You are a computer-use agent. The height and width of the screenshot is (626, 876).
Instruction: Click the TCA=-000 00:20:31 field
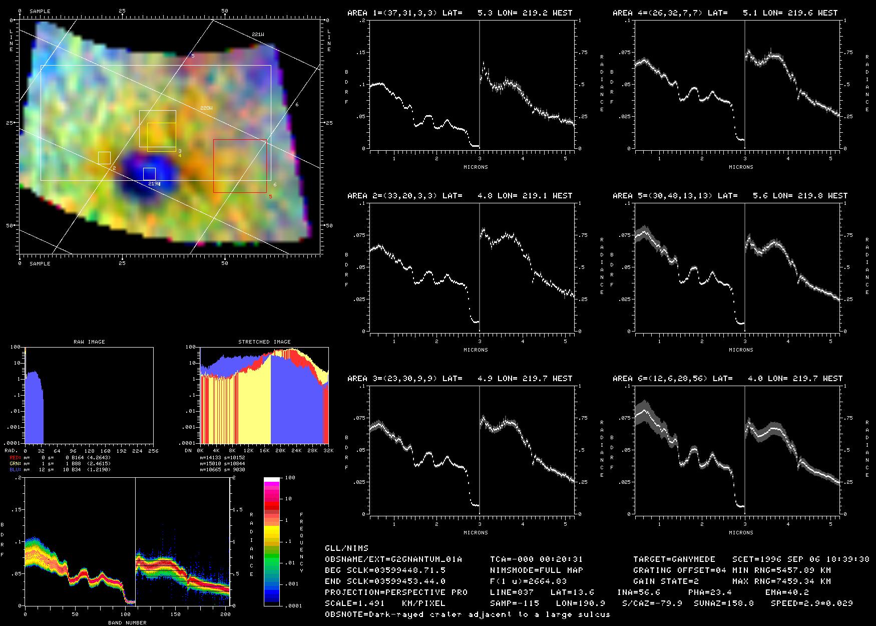(537, 559)
